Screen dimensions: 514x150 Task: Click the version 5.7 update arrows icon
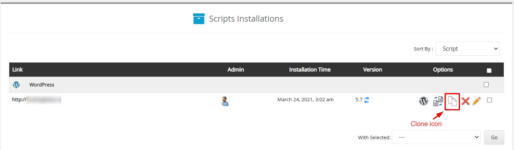(367, 100)
